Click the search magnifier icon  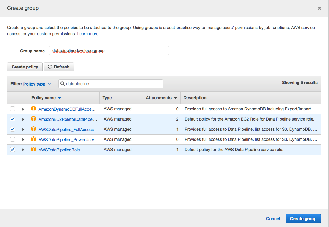[62, 83]
